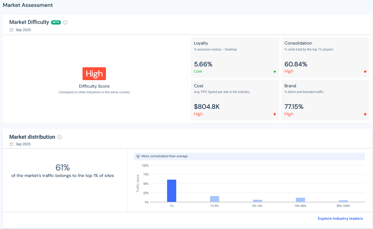Viewport: 373px width, 229px height.
Task: Click the Loyalty 5.66% value
Action: 203,64
